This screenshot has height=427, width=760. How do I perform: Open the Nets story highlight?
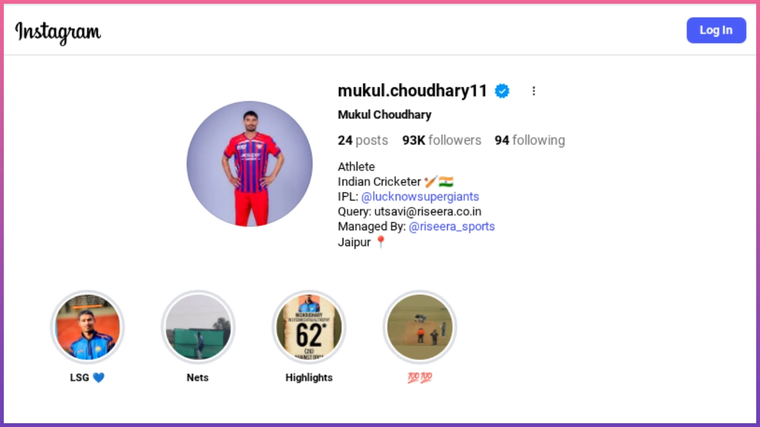click(x=198, y=327)
